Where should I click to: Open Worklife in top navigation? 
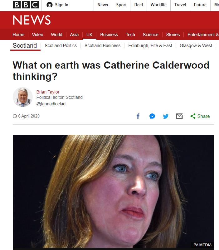(x=158, y=5)
